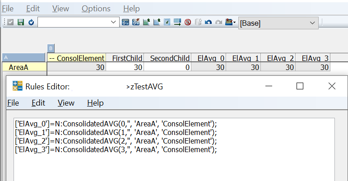
Task: Toggle the suppress zeros red icon
Action: tap(188, 22)
